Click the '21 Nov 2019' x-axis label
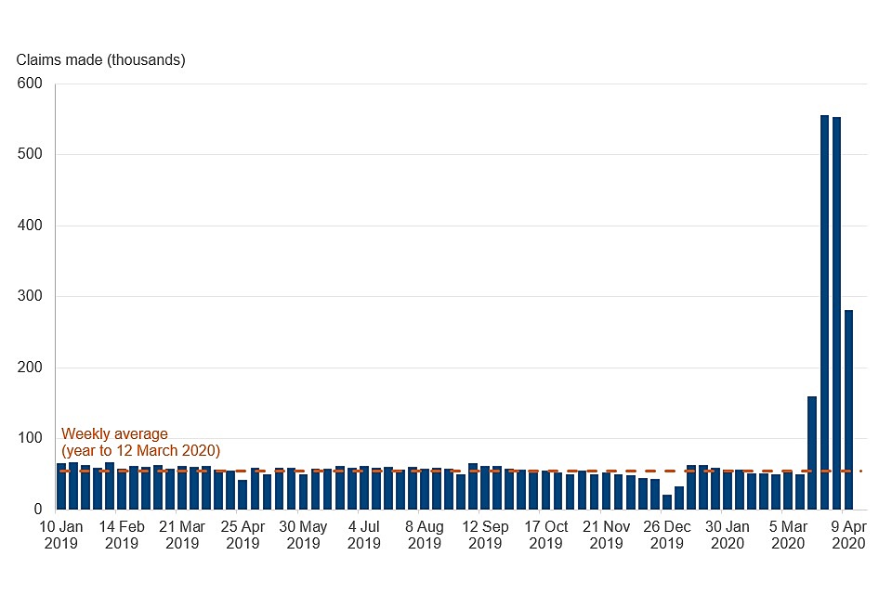The width and height of the screenshot is (892, 594). point(606,535)
